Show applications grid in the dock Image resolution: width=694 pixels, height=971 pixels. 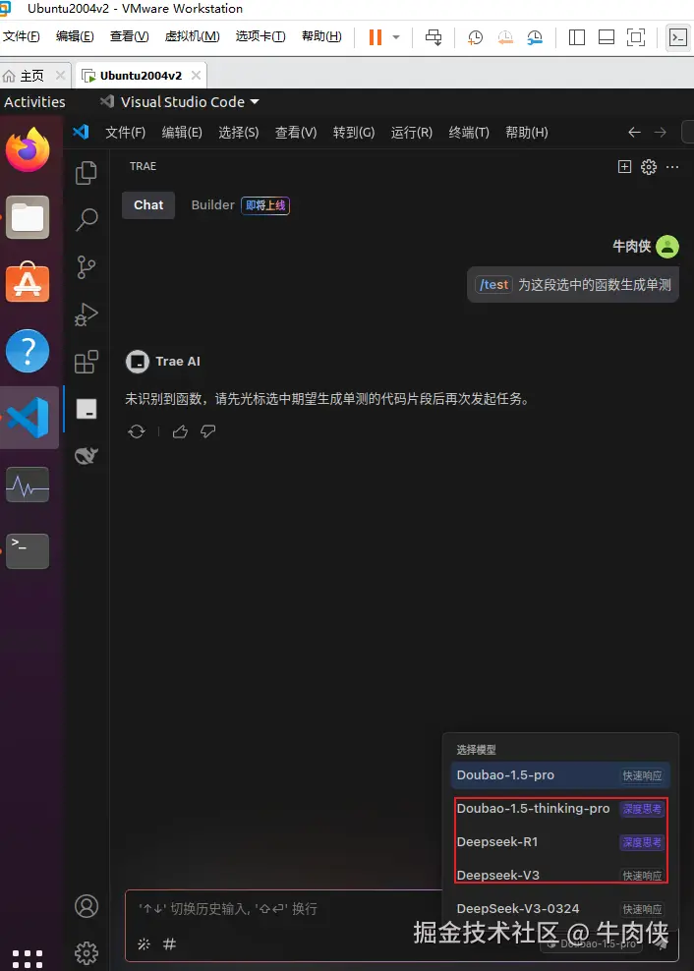(x=28, y=957)
